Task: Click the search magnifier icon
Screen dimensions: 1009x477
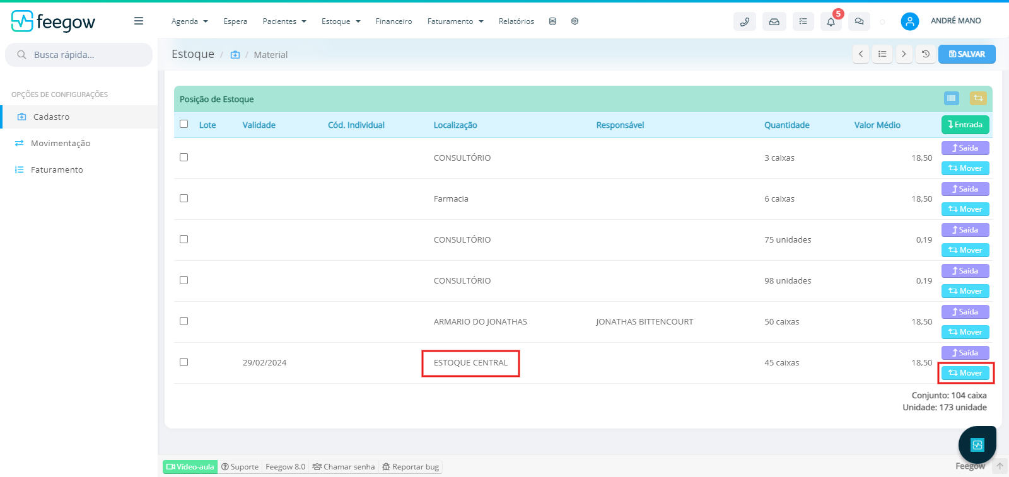Action: pos(21,55)
